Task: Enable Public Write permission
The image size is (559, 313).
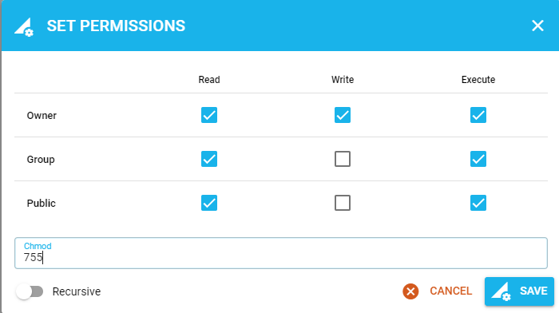Action: click(343, 203)
